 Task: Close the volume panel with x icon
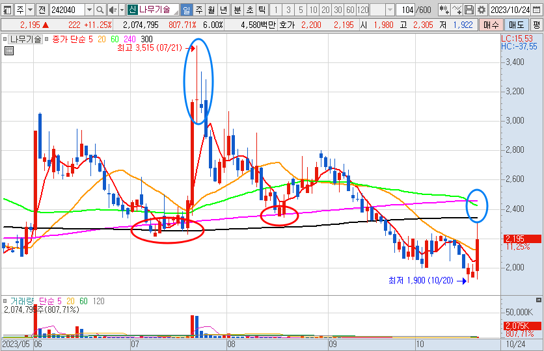point(538,300)
